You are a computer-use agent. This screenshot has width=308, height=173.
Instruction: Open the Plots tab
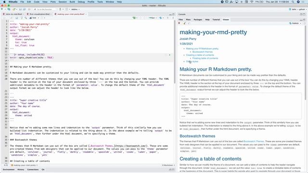[x=188, y=20]
